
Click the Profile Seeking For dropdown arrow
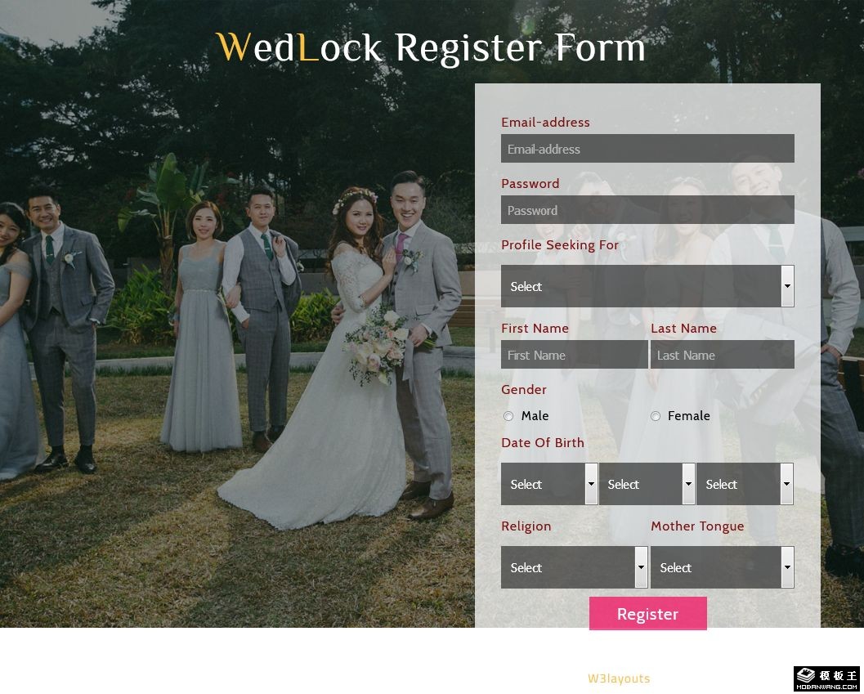point(787,286)
